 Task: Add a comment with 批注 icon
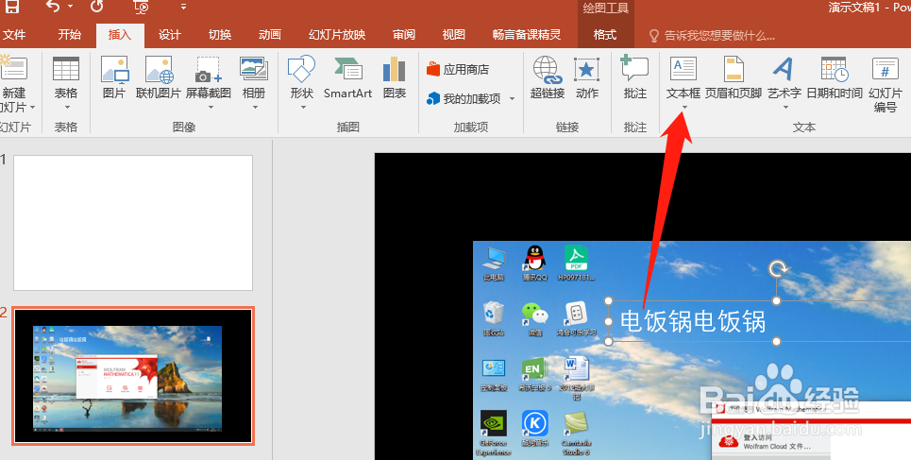(635, 77)
